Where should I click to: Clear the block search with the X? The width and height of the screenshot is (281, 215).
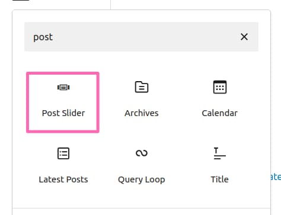click(244, 37)
